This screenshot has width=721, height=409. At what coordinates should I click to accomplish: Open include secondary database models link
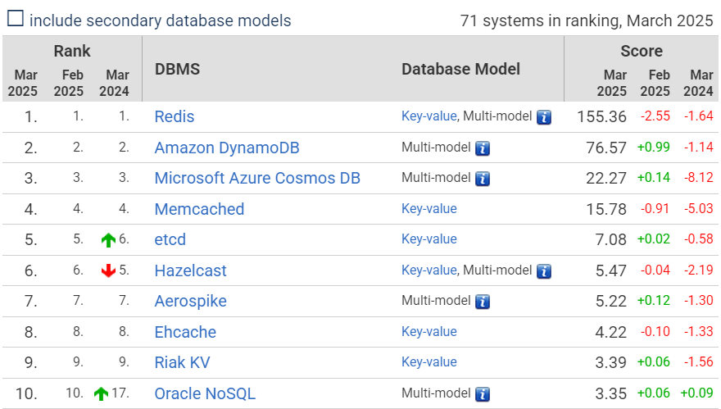160,20
